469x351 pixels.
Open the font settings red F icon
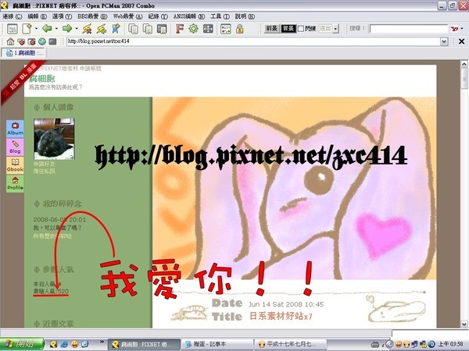pyautogui.click(x=179, y=29)
